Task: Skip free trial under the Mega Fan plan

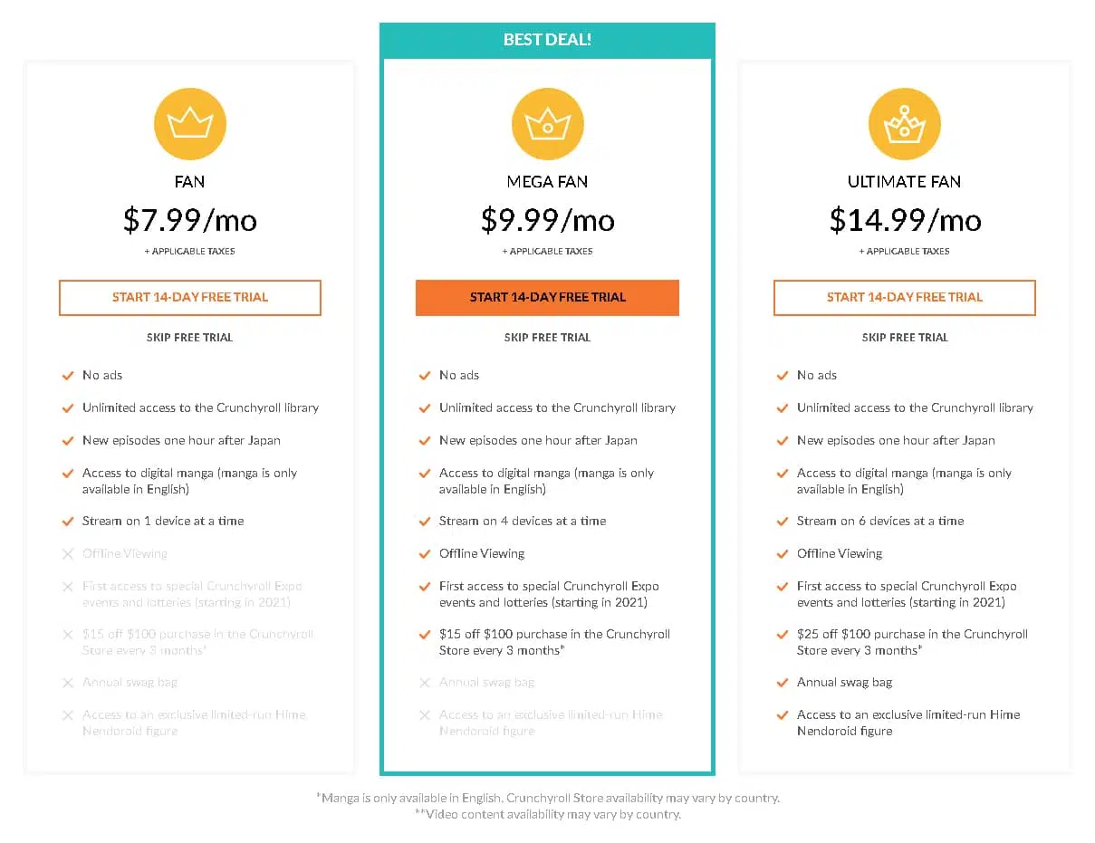Action: (x=547, y=337)
